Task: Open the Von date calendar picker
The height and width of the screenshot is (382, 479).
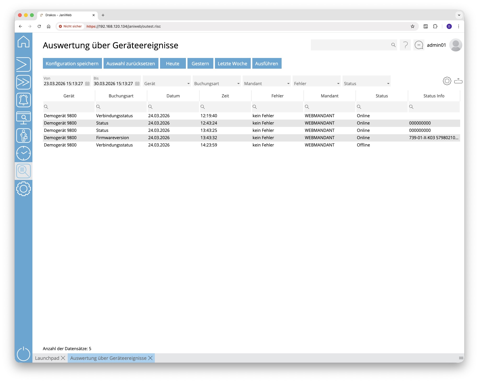Action: (87, 84)
